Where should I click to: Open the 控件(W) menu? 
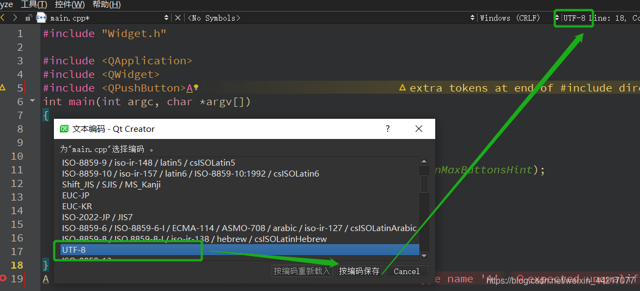point(69,4)
